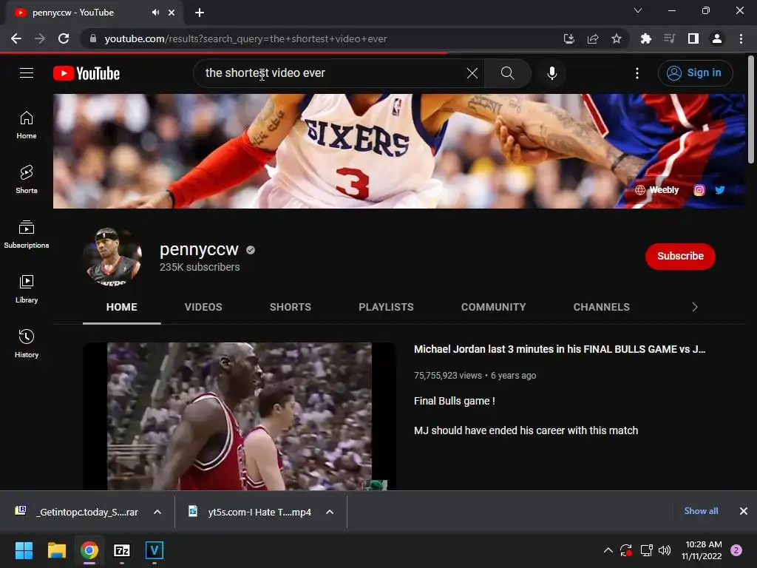Open Home in the sidebar
This screenshot has height=568, width=757.
pyautogui.click(x=27, y=125)
